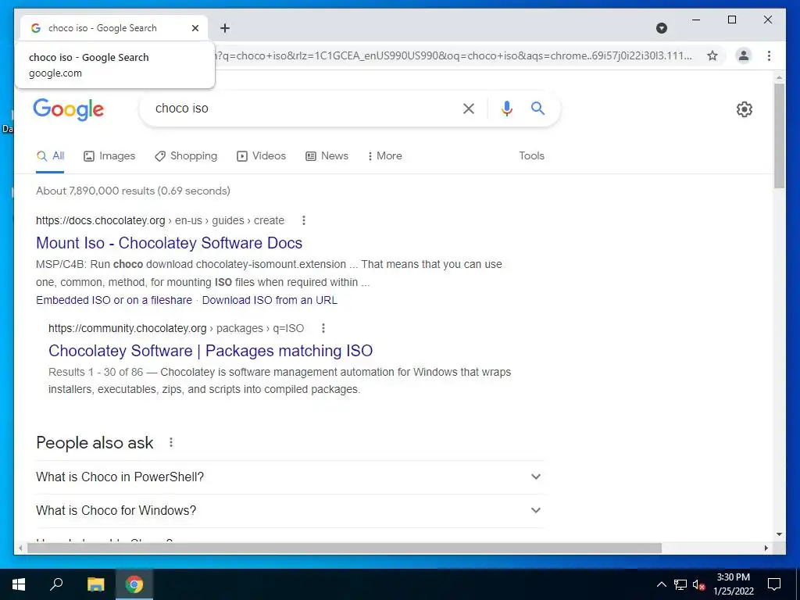Open 'Chocolatey Software | Packages matching ISO' result
The image size is (800, 600).
pyautogui.click(x=210, y=351)
